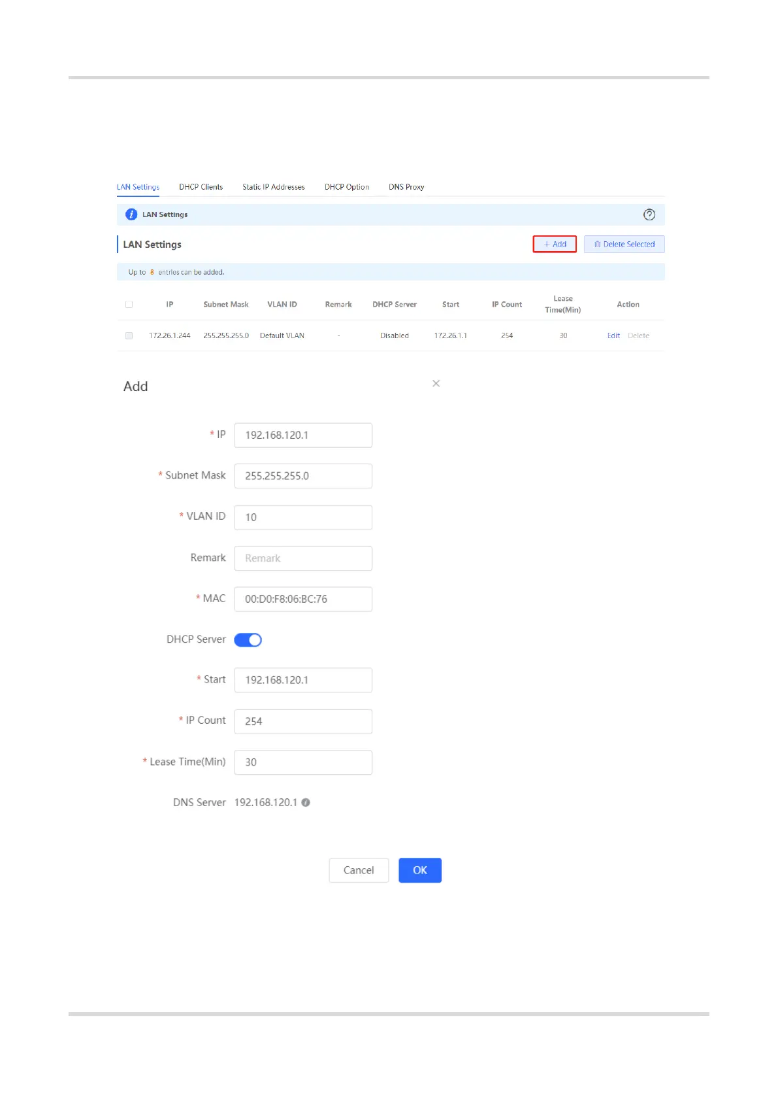The image size is (778, 1101).
Task: Click the DHCP Server column header
Action: (395, 305)
